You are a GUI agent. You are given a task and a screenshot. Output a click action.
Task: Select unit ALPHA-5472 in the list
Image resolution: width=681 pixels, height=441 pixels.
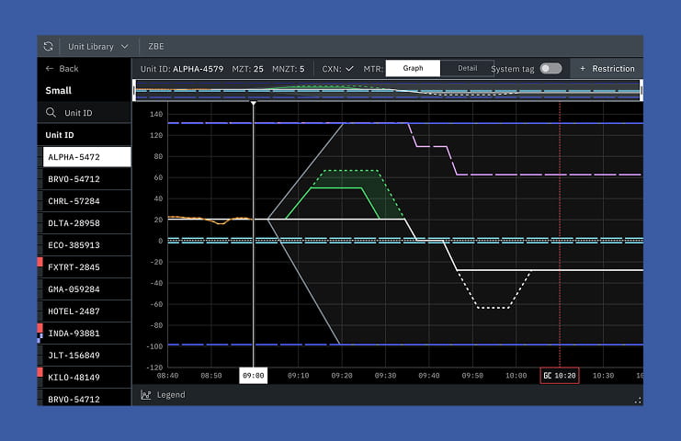[x=85, y=157]
